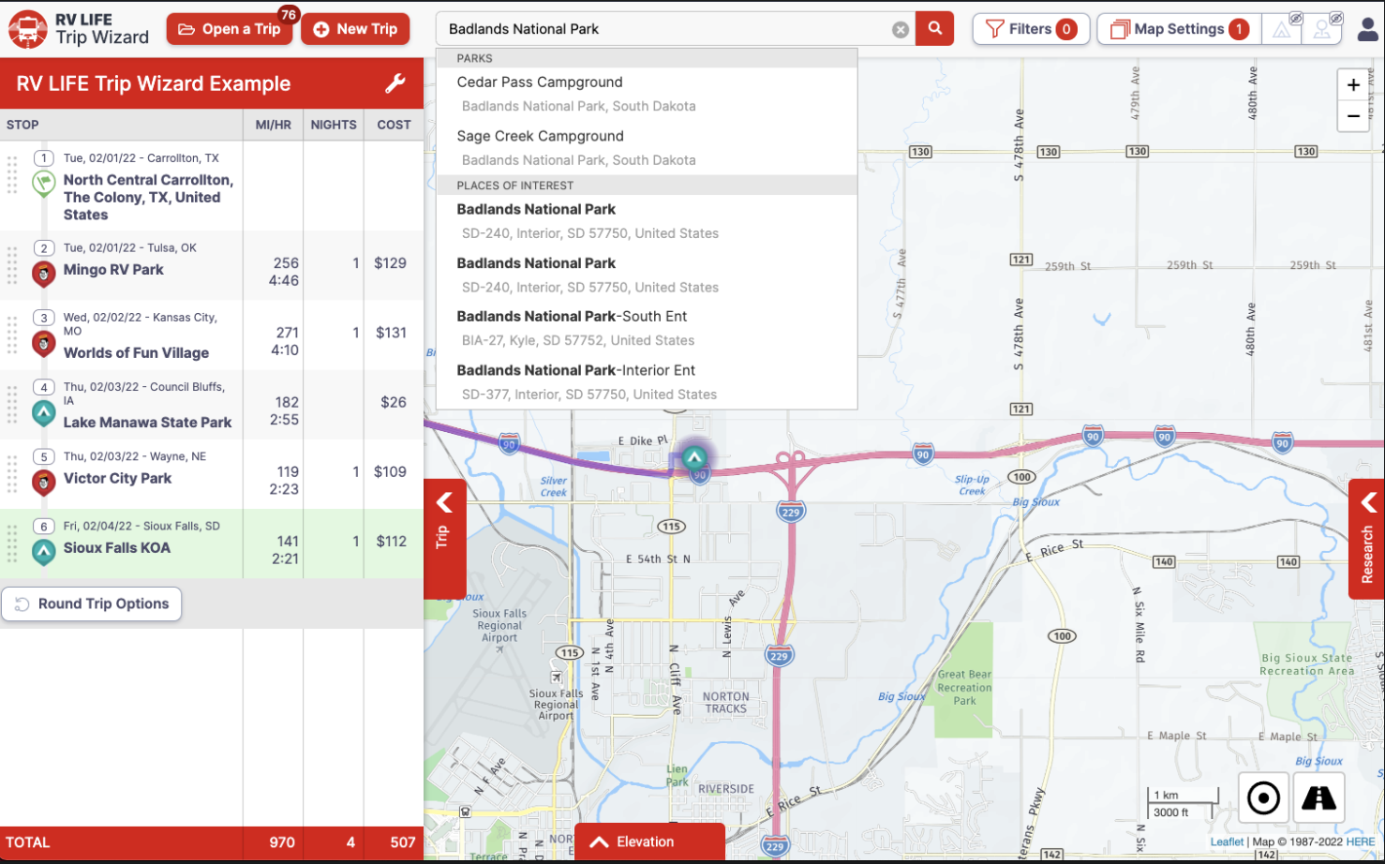The width and height of the screenshot is (1385, 864).
Task: Select Badlands National Park-South Ent suggestion
Action: 647,329
